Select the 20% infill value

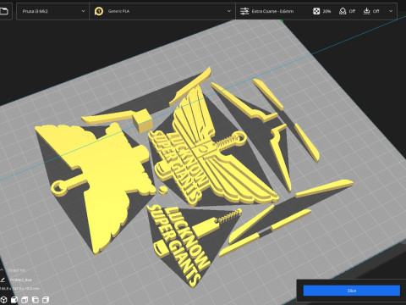(x=326, y=11)
